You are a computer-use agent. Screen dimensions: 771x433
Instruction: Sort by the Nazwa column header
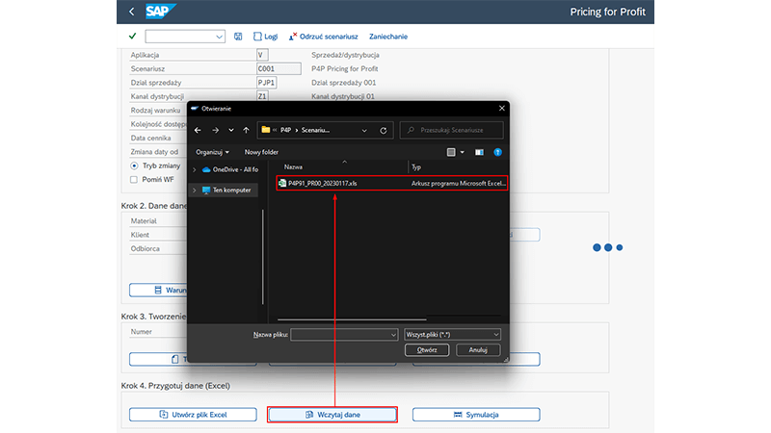294,166
